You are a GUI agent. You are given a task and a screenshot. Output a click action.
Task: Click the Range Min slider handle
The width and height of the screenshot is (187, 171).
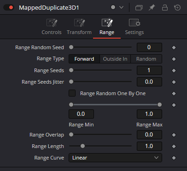[71, 105]
